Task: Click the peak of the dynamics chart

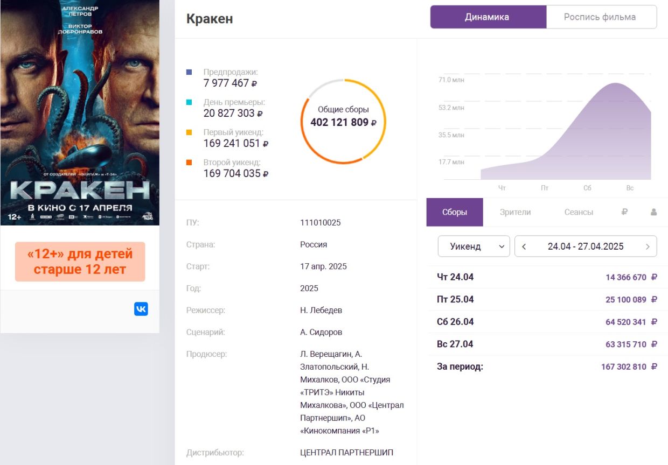Action: click(x=614, y=84)
